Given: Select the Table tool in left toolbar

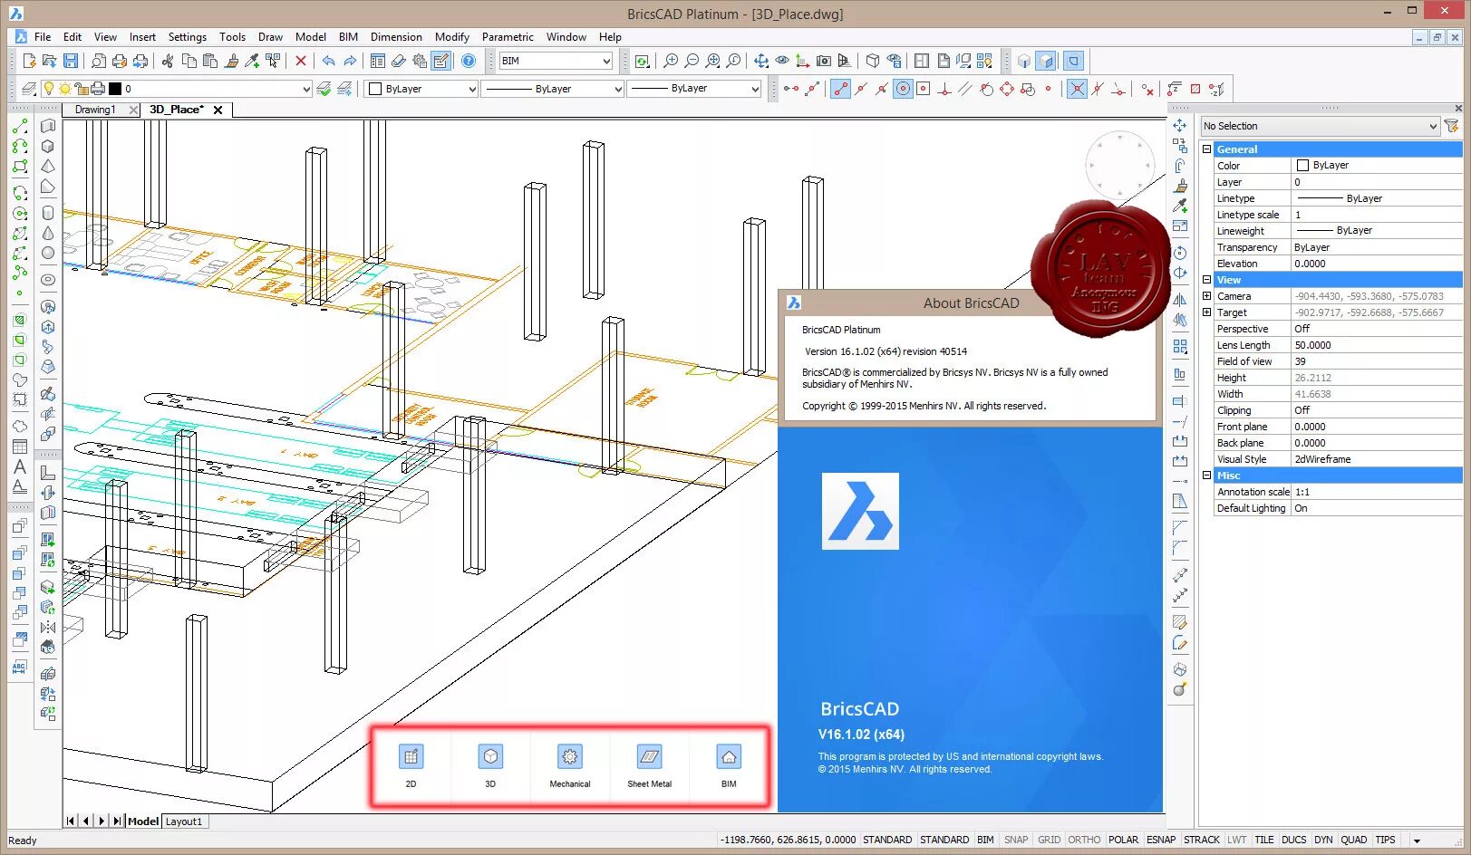Looking at the screenshot, I should (19, 447).
